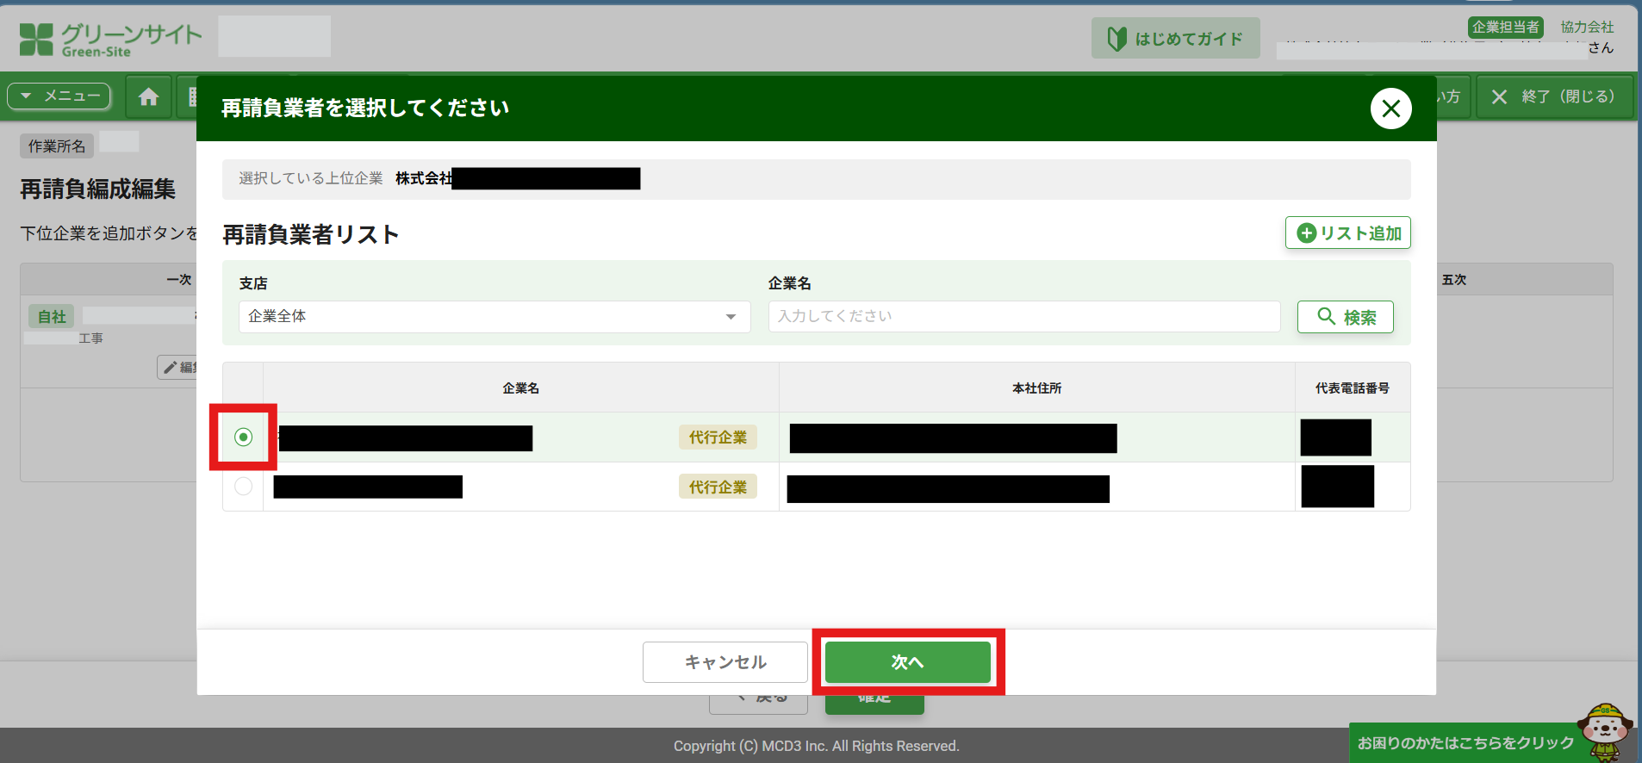The image size is (1642, 763).
Task: Open the はじめてガイド beginner guide
Action: coord(1175,39)
